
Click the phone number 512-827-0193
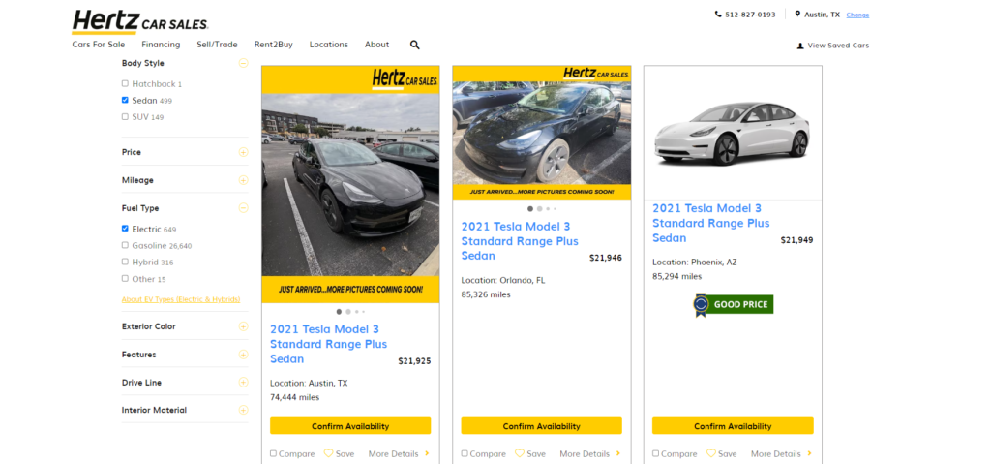[750, 15]
